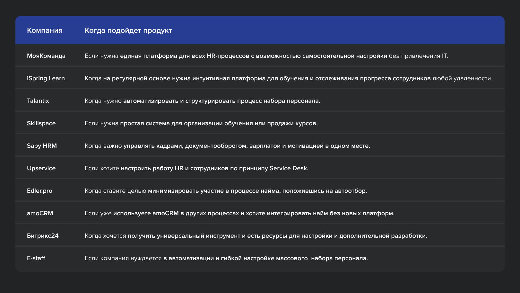Select the "МояКоманда" company name

(46, 56)
